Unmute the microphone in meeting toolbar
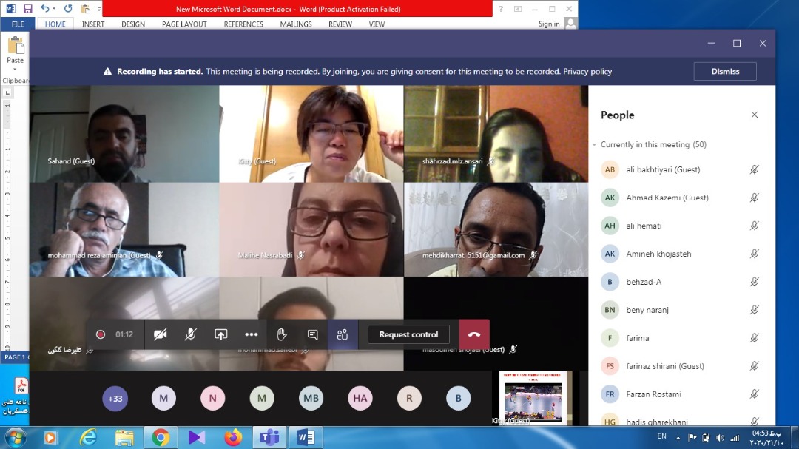 191,334
